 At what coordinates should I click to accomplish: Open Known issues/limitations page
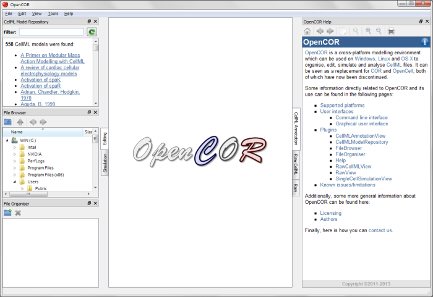pyautogui.click(x=348, y=185)
